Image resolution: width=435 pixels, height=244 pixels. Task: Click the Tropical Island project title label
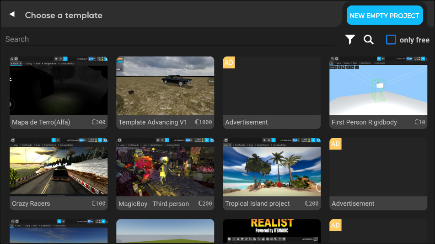pos(258,203)
